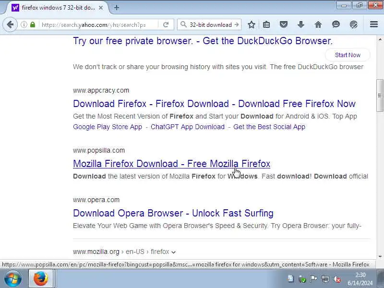Select the firefox windows 7 32-bit tab

pyautogui.click(x=58, y=8)
